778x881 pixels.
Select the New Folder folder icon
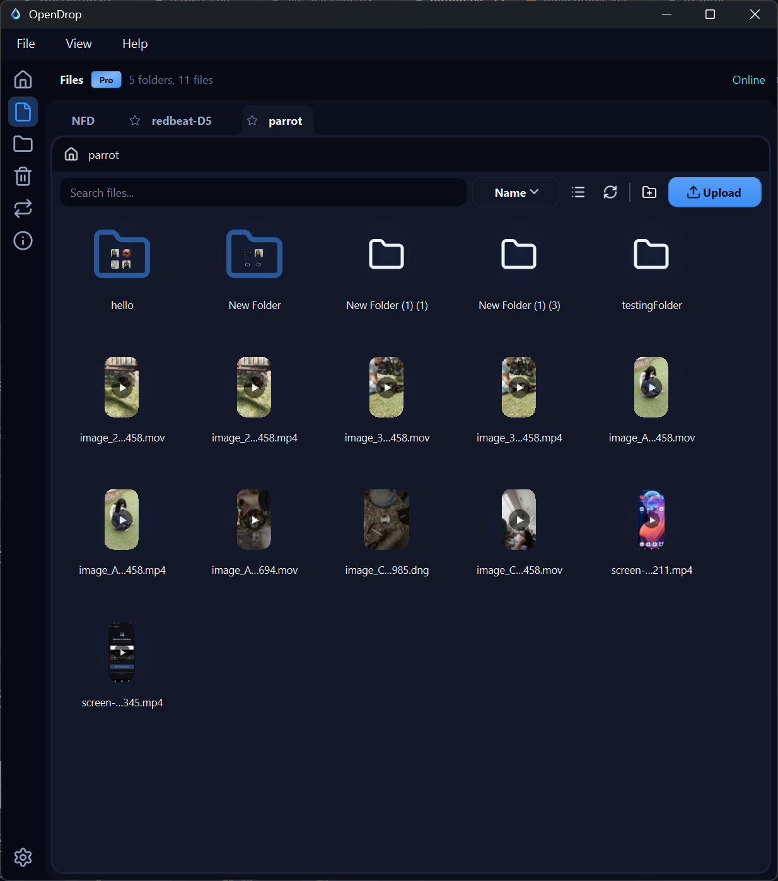click(x=254, y=254)
